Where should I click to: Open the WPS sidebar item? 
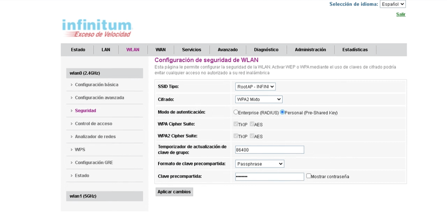pos(80,149)
